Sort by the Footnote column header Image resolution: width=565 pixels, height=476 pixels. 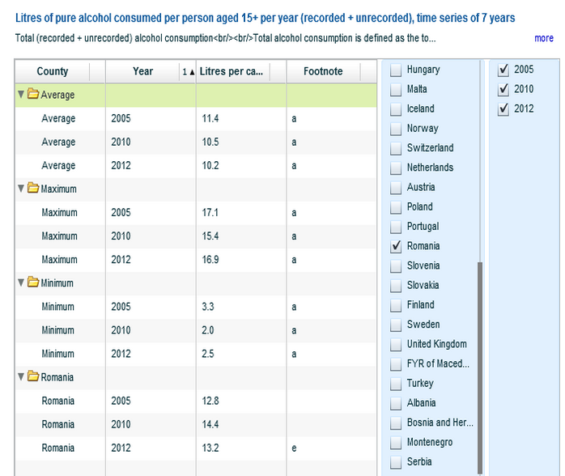[323, 71]
